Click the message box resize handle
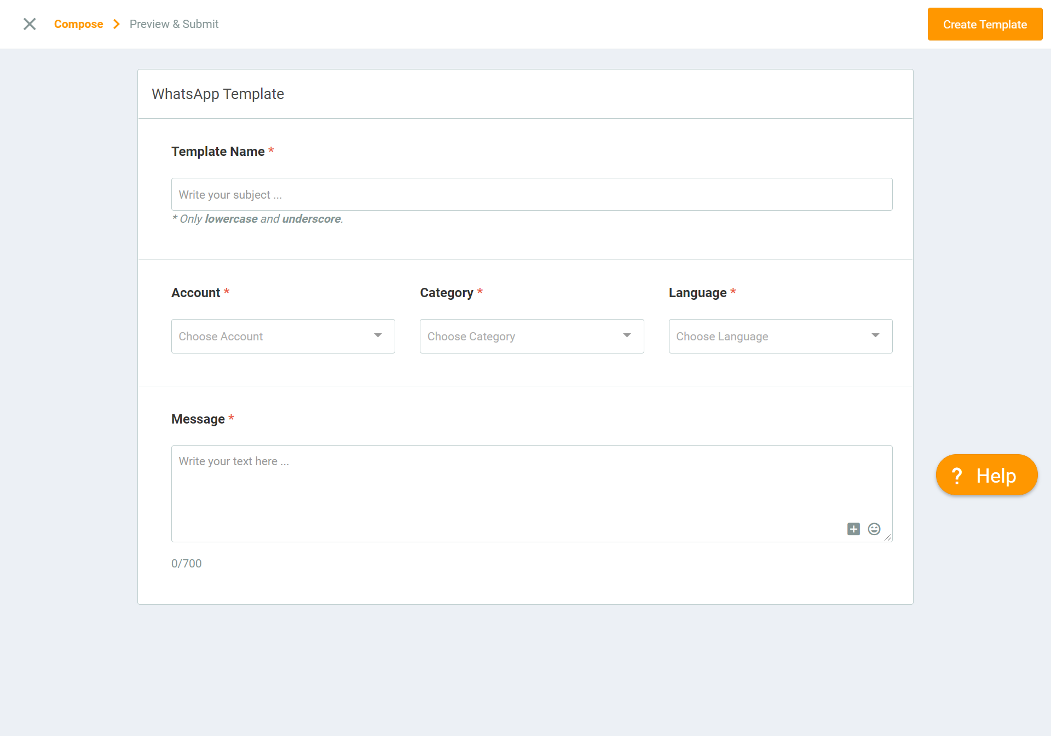The height and width of the screenshot is (736, 1051). pos(888,537)
